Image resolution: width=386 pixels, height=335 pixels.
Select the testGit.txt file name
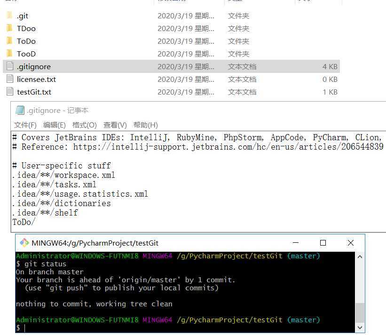[x=34, y=92]
